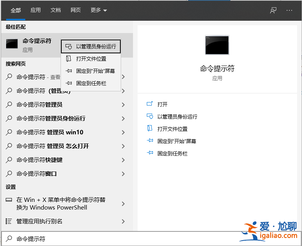Expand arrow for 命令提示符管理员
This screenshot has width=302, height=246.
123,105
